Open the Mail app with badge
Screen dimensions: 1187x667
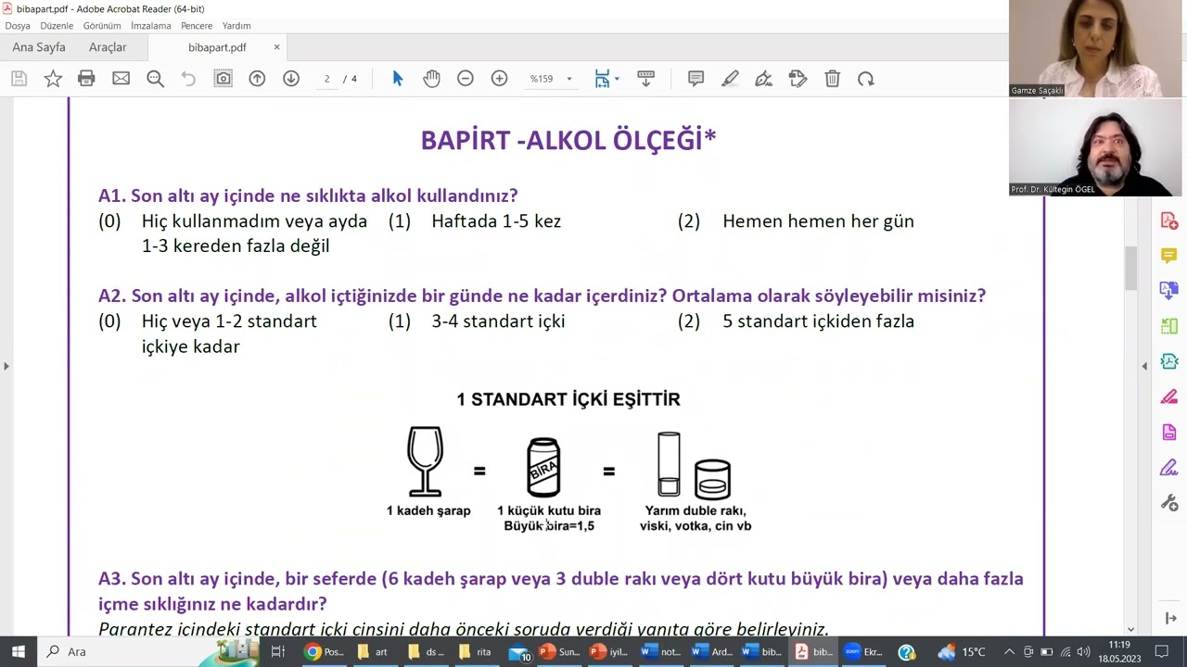[x=519, y=652]
